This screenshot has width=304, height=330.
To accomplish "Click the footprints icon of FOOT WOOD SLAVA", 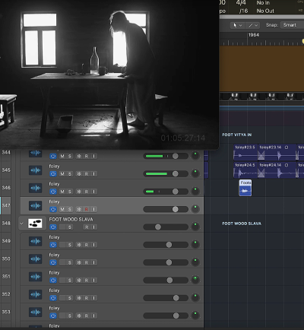I will (x=35, y=224).
